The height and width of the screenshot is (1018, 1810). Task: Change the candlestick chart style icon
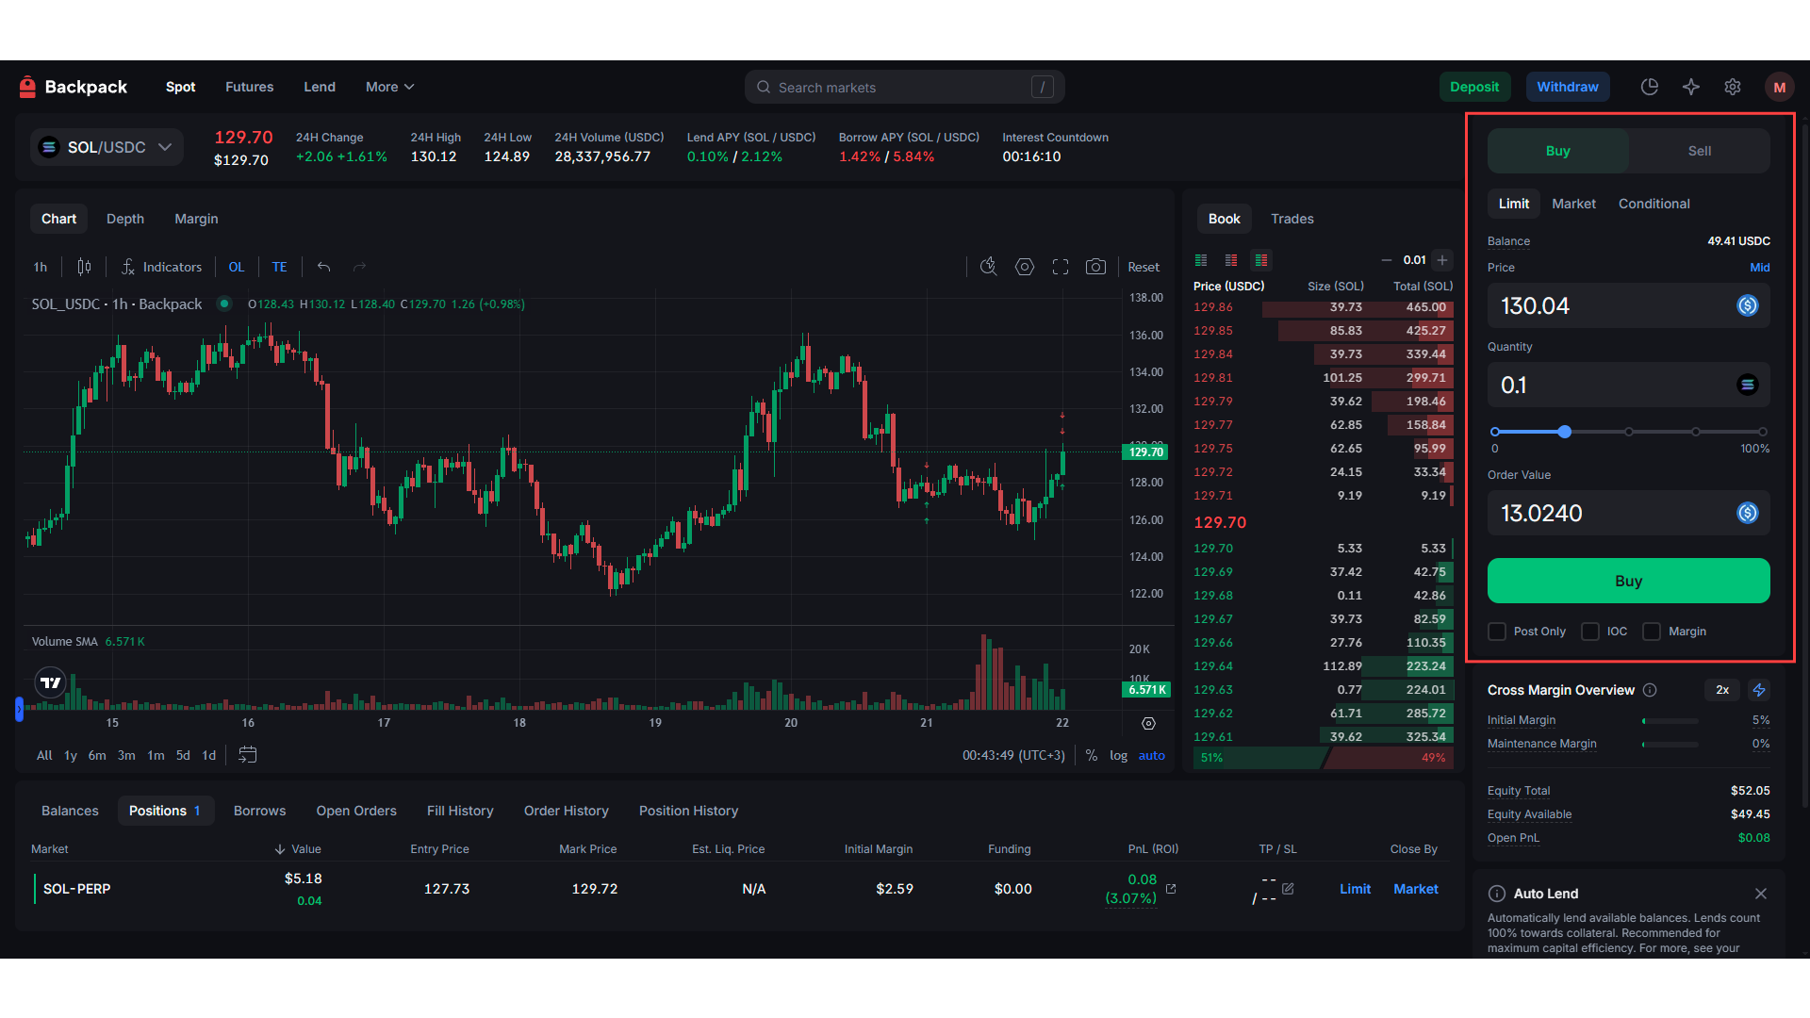[x=84, y=267]
